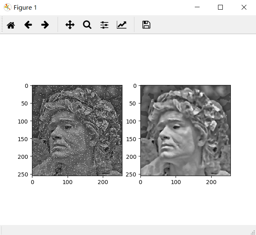Image resolution: width=256 pixels, height=235 pixels.
Task: Click the window resize grip in the status bar
Action: pos(253,232)
